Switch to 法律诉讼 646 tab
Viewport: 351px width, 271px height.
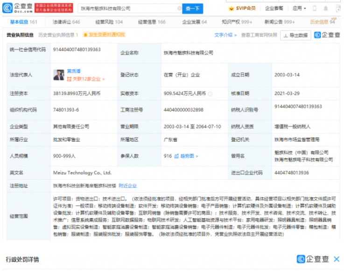[66, 22]
